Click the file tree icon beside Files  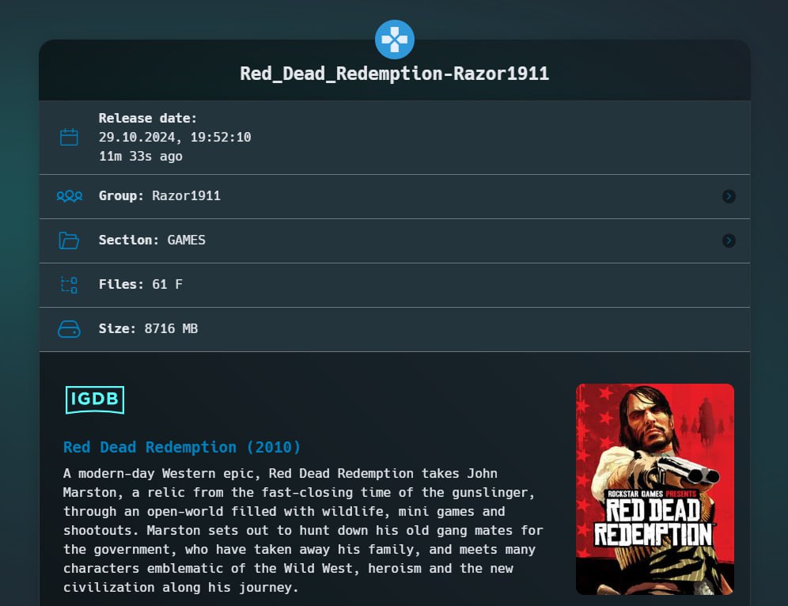(69, 285)
